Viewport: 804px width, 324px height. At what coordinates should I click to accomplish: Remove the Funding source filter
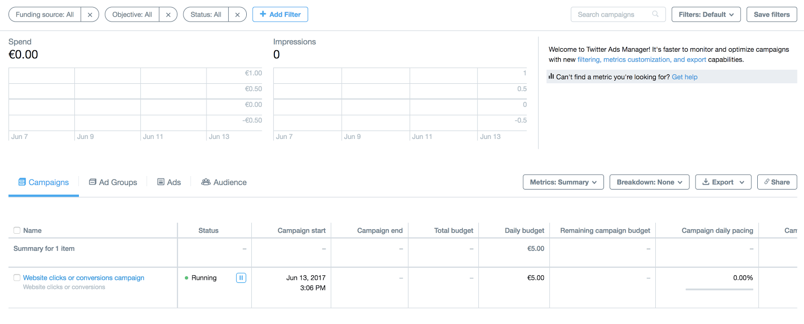coord(89,15)
